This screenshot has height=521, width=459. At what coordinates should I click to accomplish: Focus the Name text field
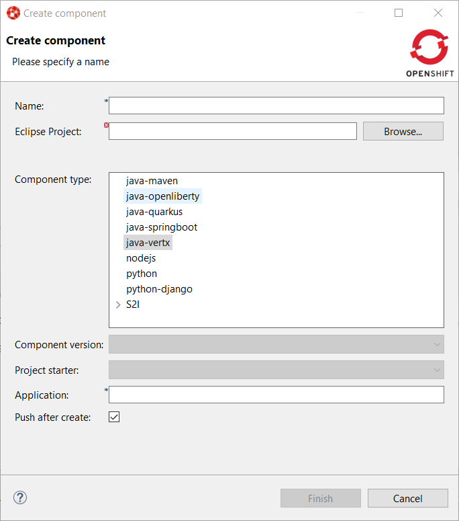pos(276,106)
